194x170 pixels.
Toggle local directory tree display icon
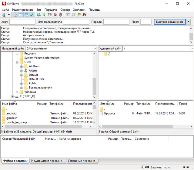click(21, 15)
